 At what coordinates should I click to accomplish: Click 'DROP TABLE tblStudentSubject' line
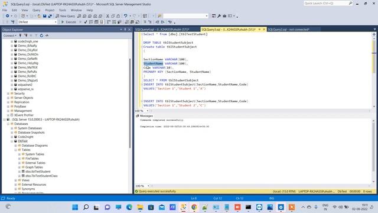click(168, 43)
